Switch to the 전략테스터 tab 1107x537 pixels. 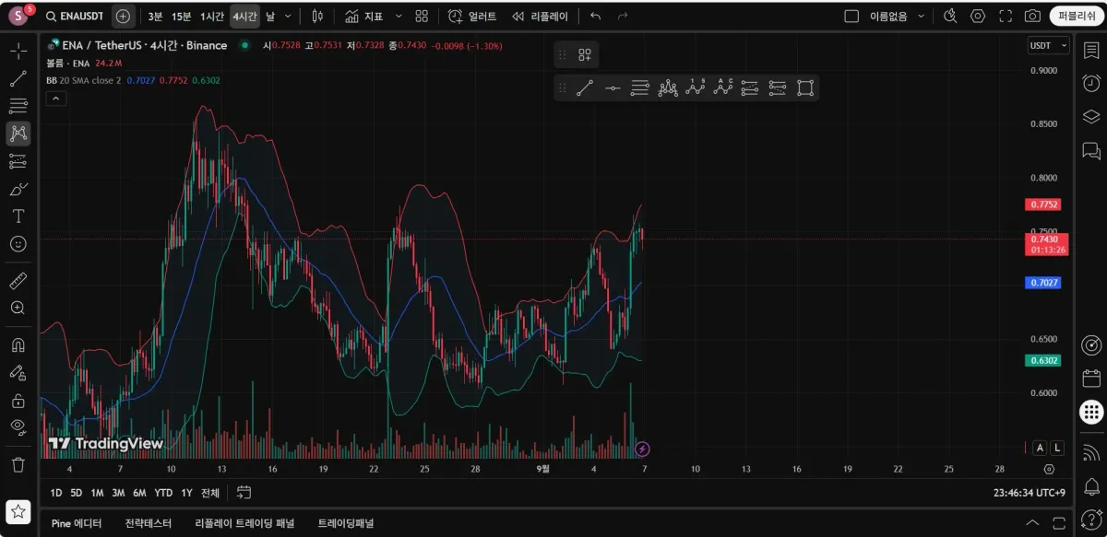149,523
